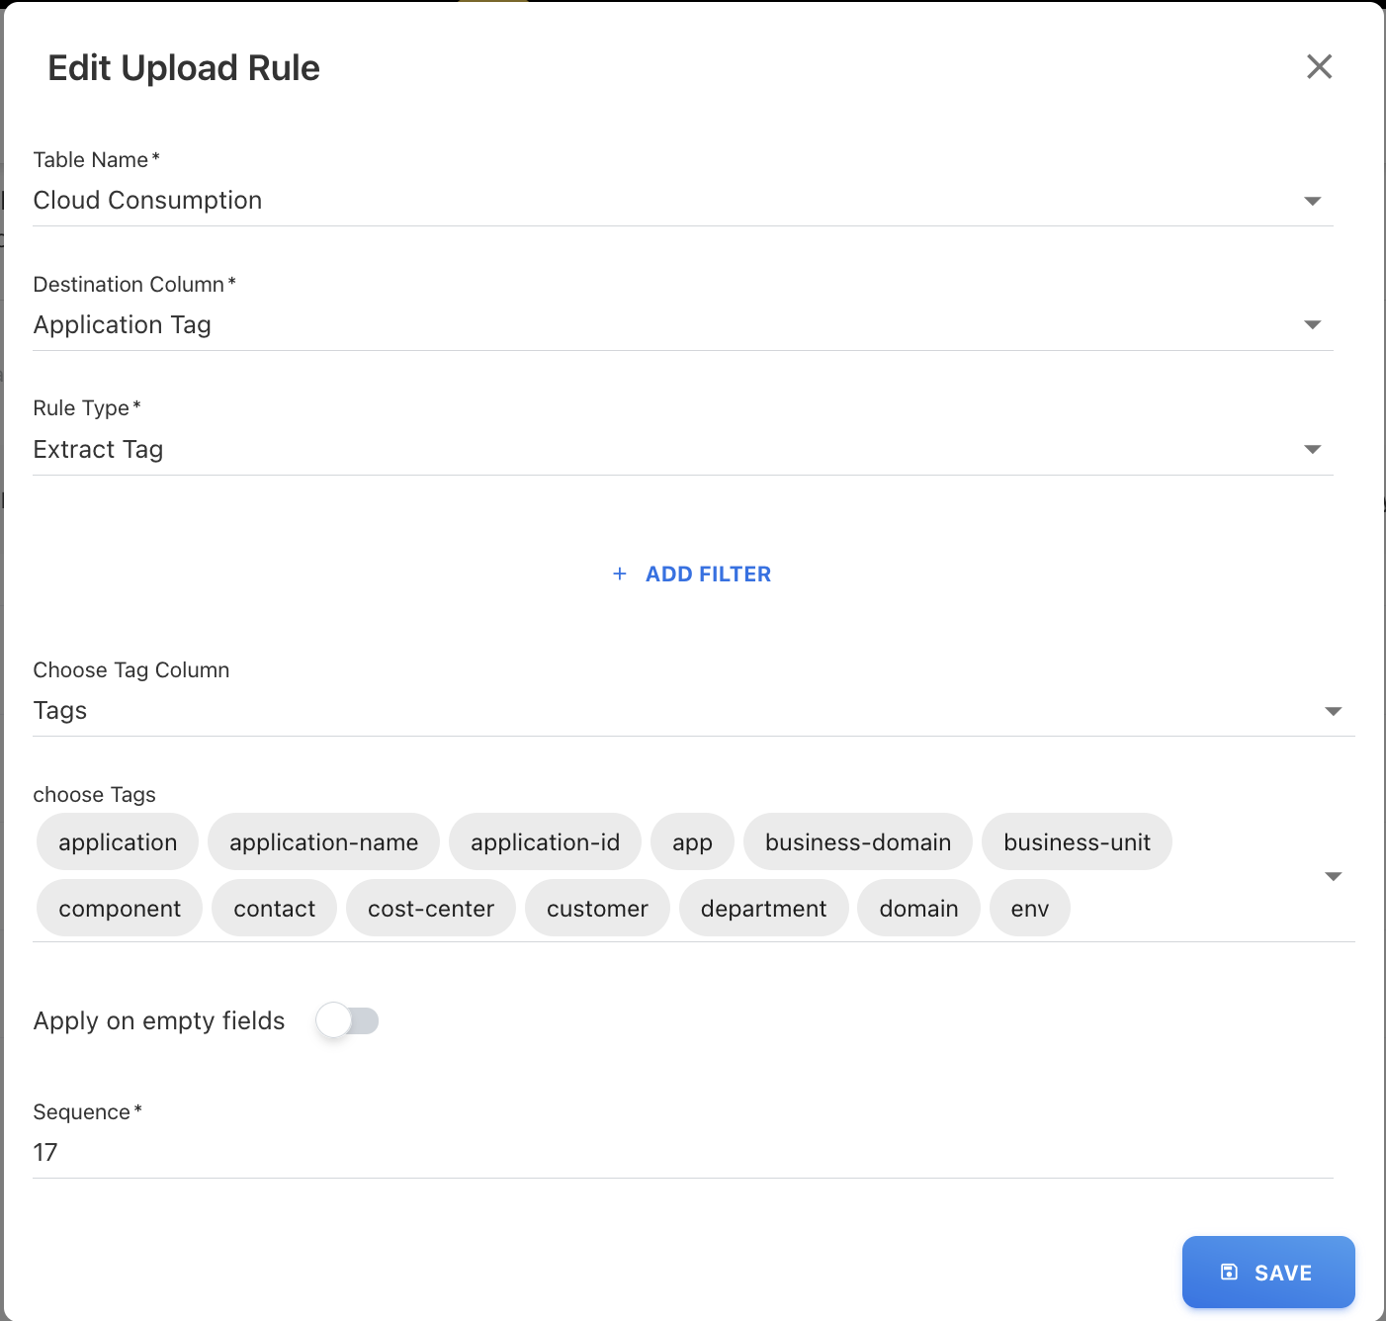Open the Rule Type dropdown arrow
Screen dimensions: 1386x1321
(1312, 450)
